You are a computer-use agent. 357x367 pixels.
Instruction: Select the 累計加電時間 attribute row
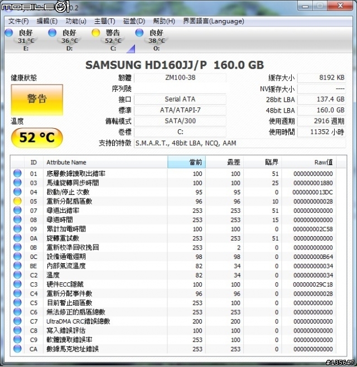pos(173,229)
